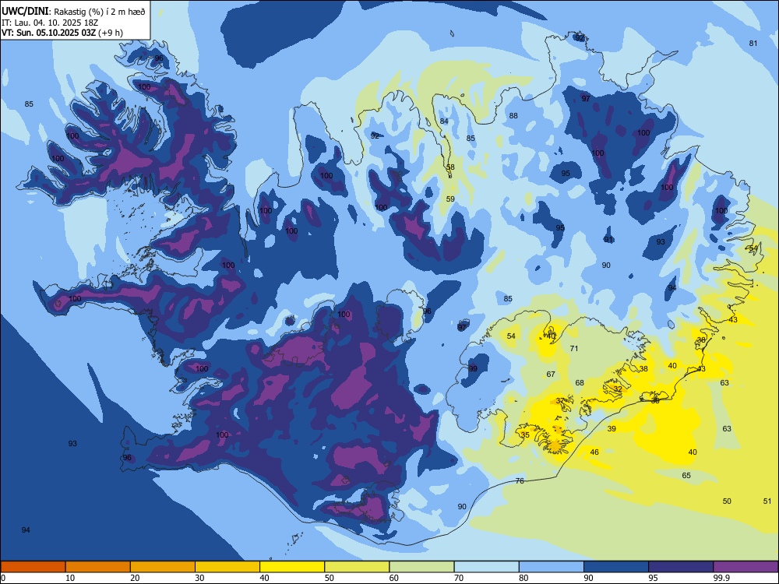Image resolution: width=779 pixels, height=584 pixels.
Task: Click the '70' legend scale label
Action: pos(459,578)
